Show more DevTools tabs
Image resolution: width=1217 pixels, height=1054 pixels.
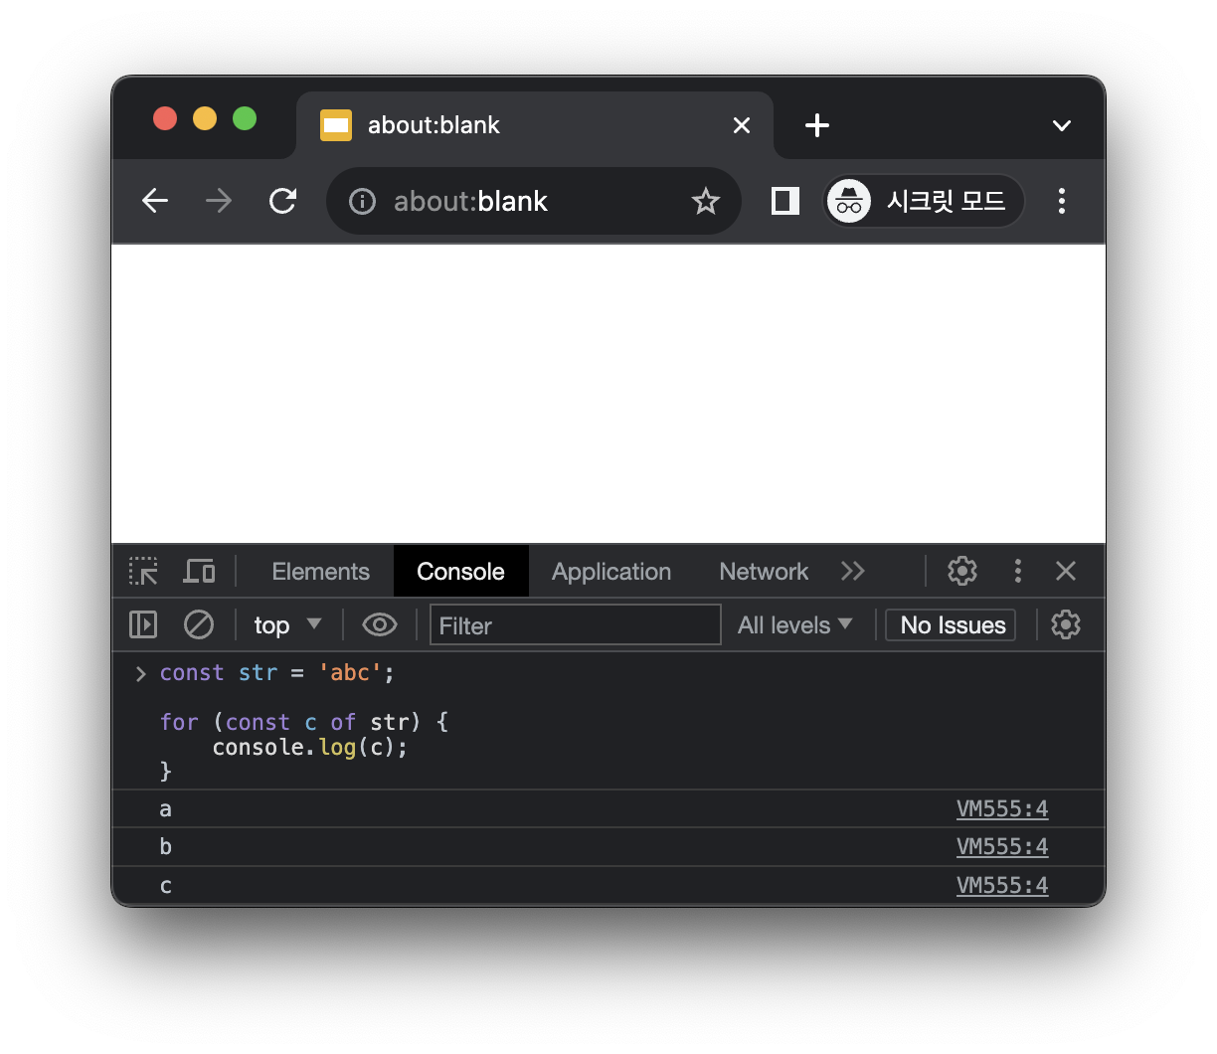point(853,571)
